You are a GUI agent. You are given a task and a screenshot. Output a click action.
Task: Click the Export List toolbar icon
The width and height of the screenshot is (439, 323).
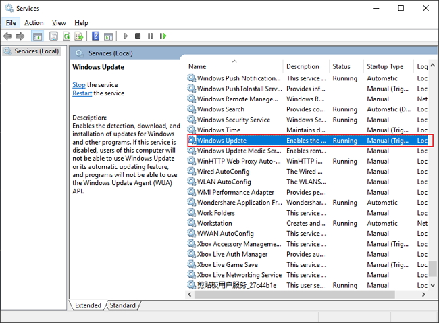(x=80, y=36)
